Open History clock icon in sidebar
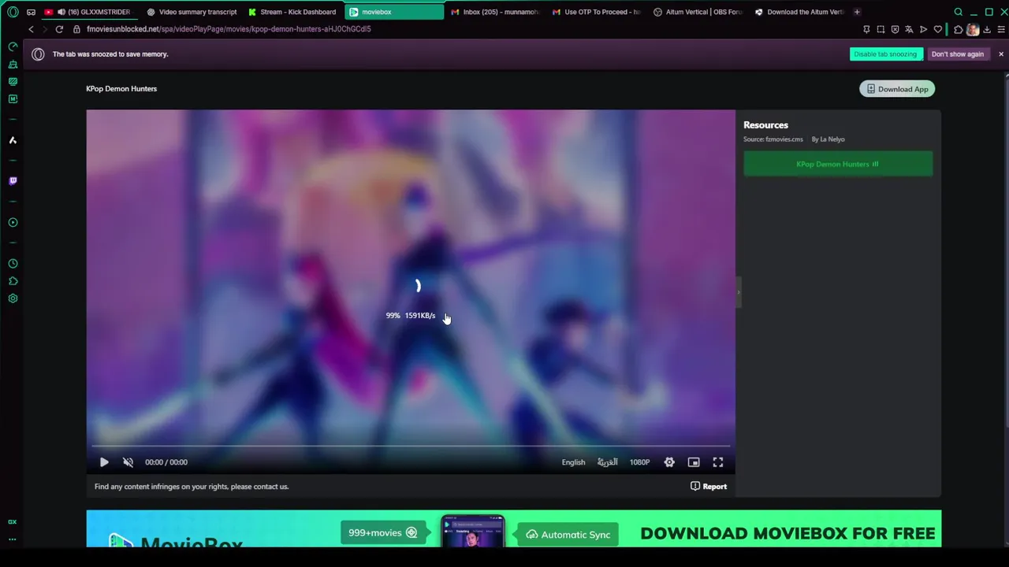Viewport: 1009px width, 567px height. [x=13, y=264]
